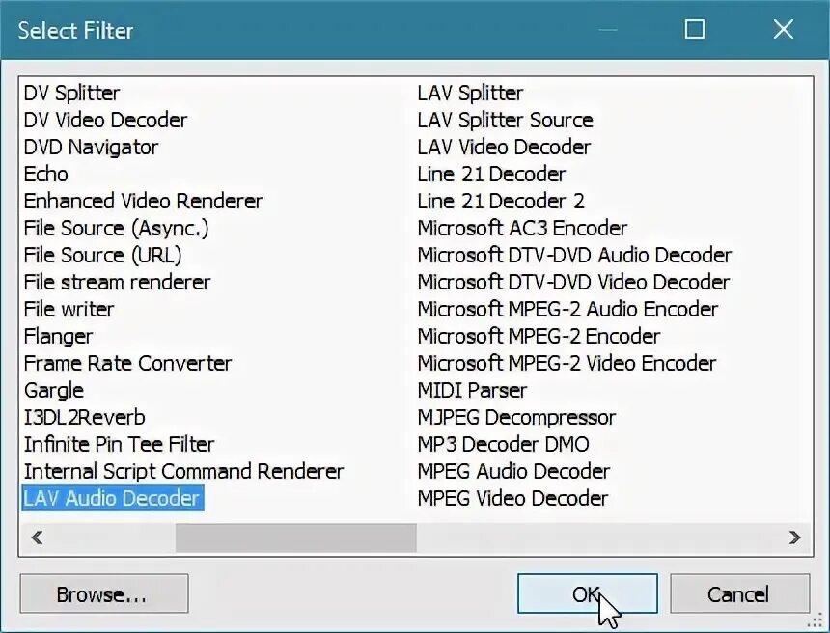Viewport: 830px width, 633px height.
Task: Pick the MIDI Parser filter
Action: (x=472, y=390)
